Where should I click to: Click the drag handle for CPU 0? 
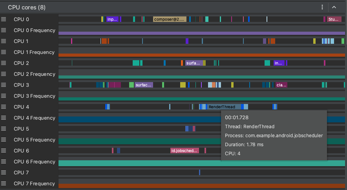click(x=4, y=19)
